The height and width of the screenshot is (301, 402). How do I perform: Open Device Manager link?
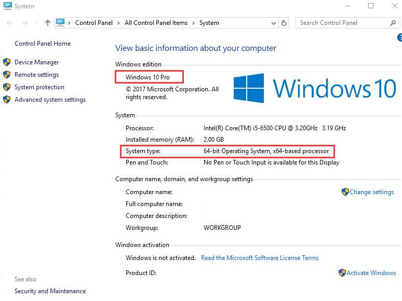(37, 62)
